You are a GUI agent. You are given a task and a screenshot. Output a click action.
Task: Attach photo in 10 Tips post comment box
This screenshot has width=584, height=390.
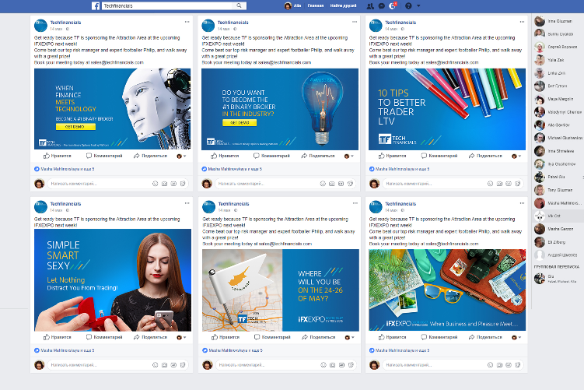pos(499,184)
